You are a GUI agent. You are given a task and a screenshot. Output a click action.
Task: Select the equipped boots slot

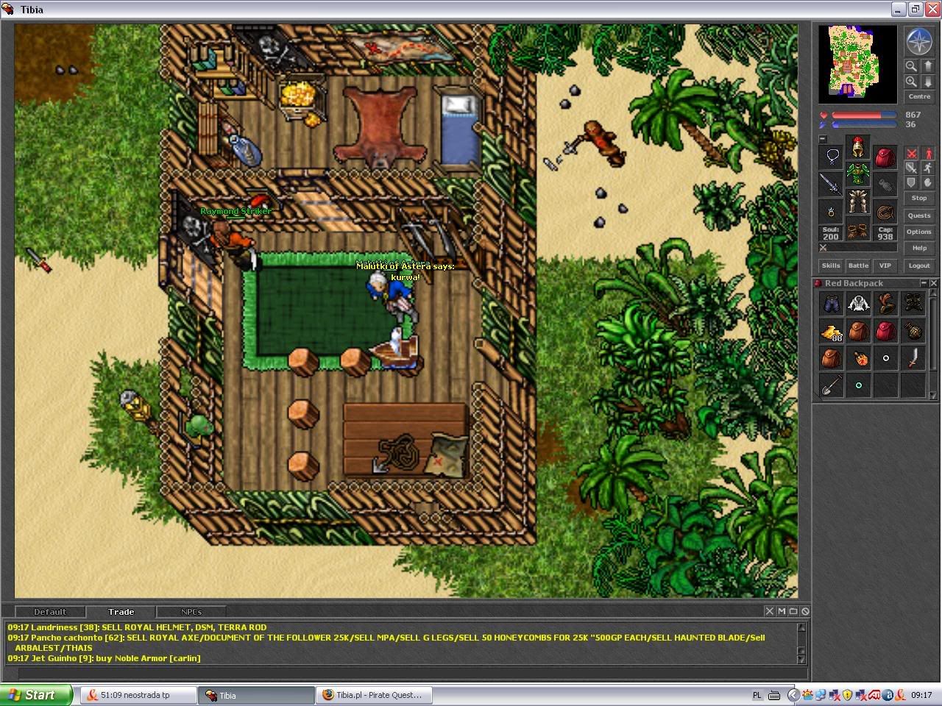point(858,229)
